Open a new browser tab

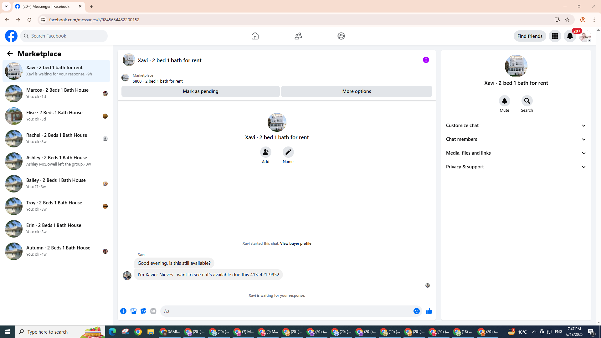[x=91, y=6]
